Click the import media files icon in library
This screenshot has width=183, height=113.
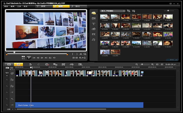(x=133, y=11)
